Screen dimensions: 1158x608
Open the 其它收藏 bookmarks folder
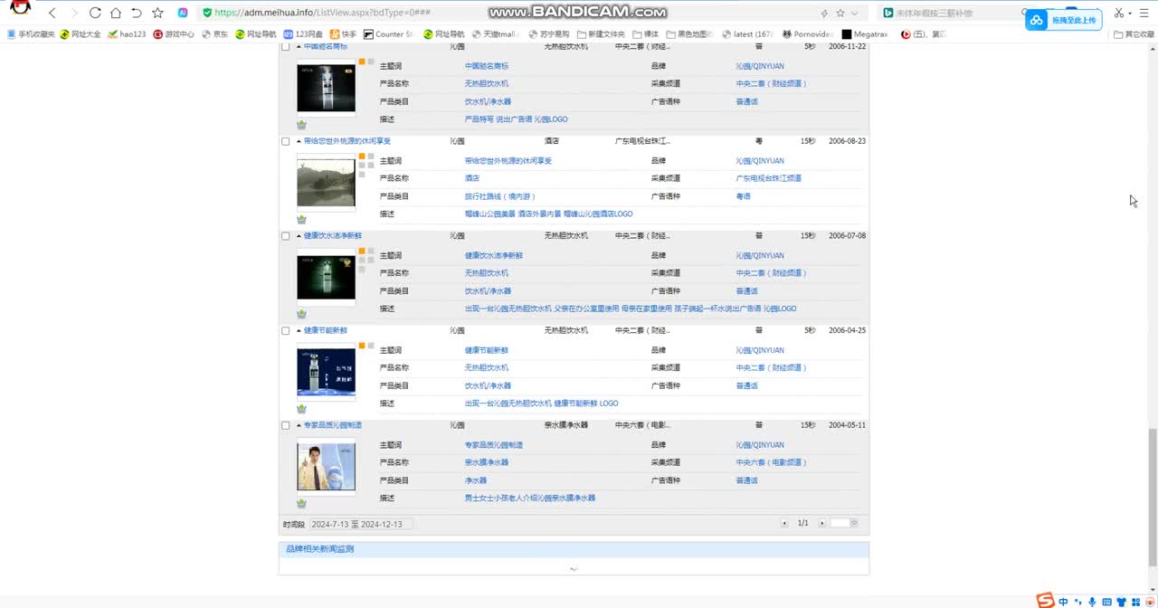[1134, 34]
